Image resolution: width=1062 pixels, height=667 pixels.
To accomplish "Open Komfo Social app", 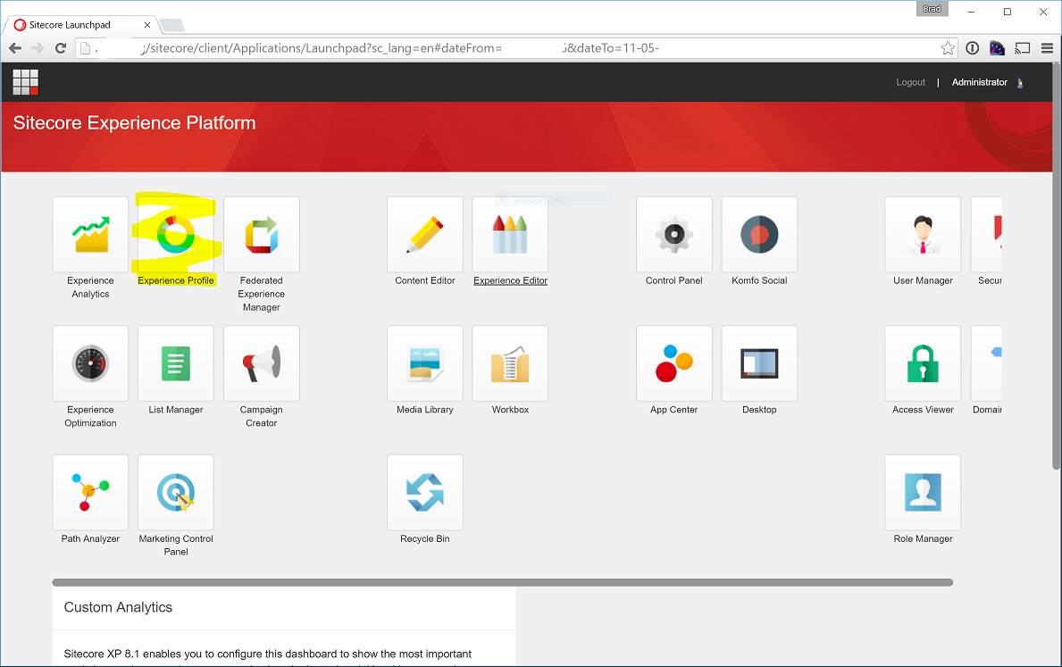I will click(x=759, y=234).
